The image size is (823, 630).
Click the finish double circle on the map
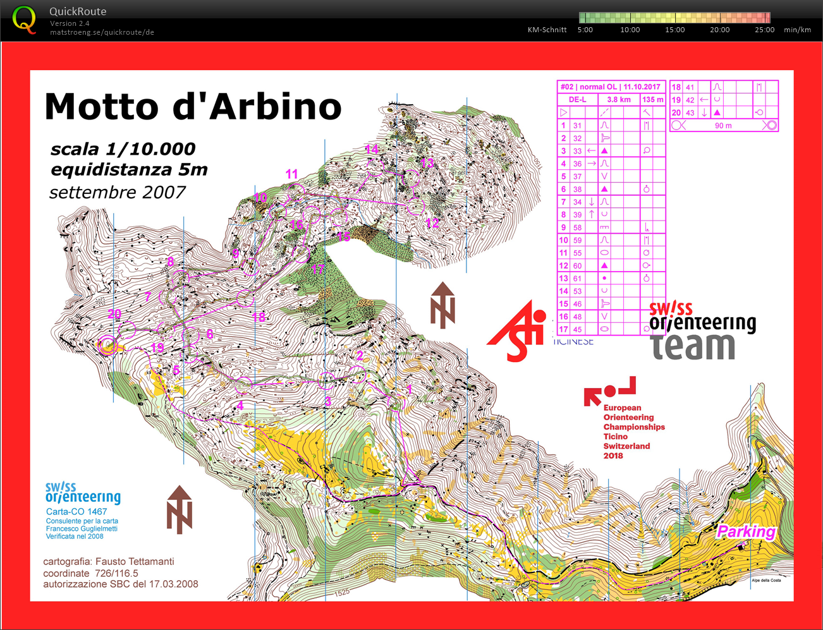(x=108, y=345)
